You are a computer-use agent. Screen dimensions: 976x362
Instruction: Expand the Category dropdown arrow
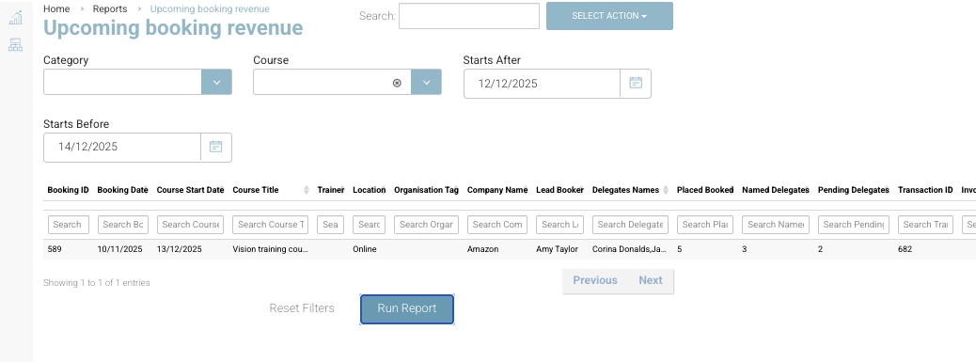pyautogui.click(x=216, y=82)
